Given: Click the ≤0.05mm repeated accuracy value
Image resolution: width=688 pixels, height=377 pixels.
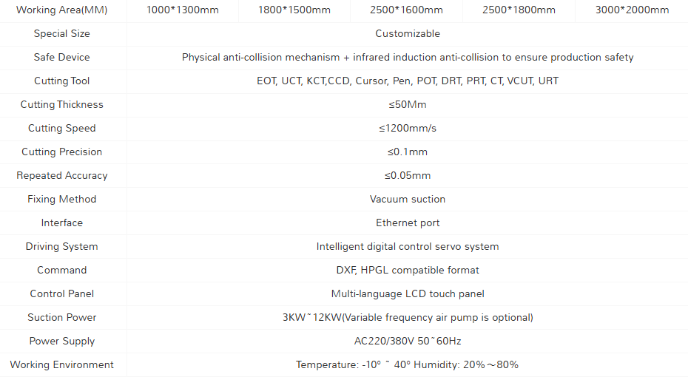Looking at the screenshot, I should (408, 175).
